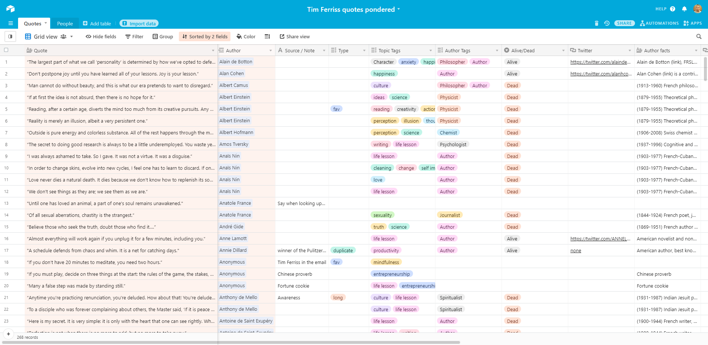Check the select-all rows checkbox
The width and height of the screenshot is (708, 345).
coord(6,50)
